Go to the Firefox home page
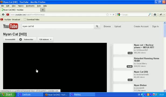Image resolution: width=166 pixels, height=97 pixels. [x=155, y=15]
